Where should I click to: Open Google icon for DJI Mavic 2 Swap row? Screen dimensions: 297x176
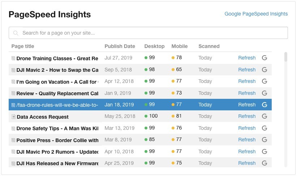click(264, 70)
